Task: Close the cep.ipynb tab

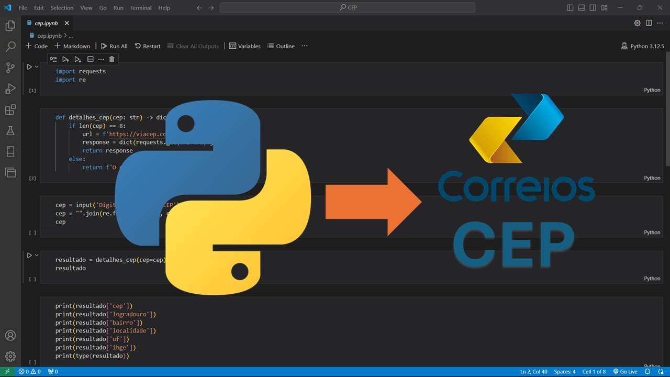Action: coord(66,23)
